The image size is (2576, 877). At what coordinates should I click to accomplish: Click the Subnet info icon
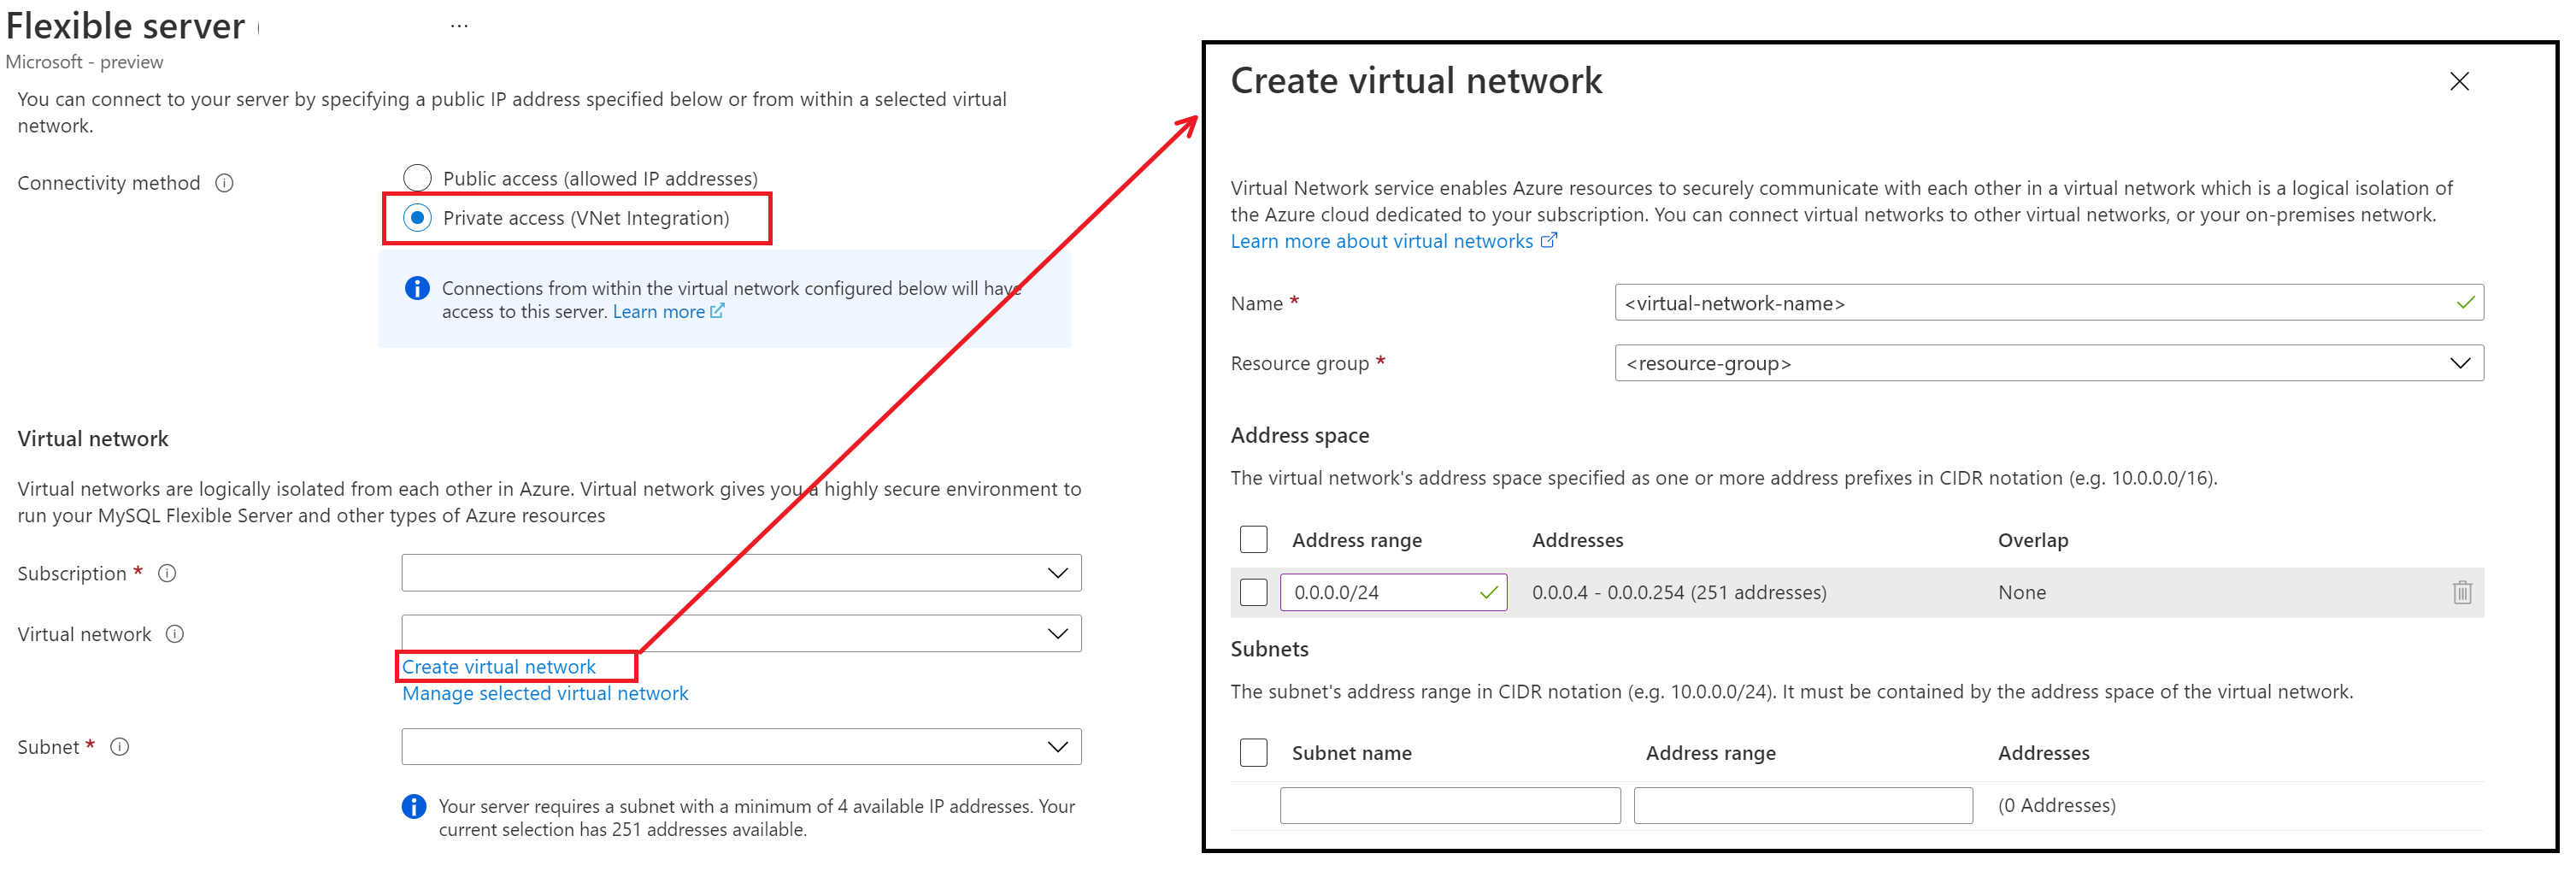coord(120,748)
